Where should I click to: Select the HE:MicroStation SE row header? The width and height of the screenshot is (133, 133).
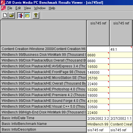(44, 78)
